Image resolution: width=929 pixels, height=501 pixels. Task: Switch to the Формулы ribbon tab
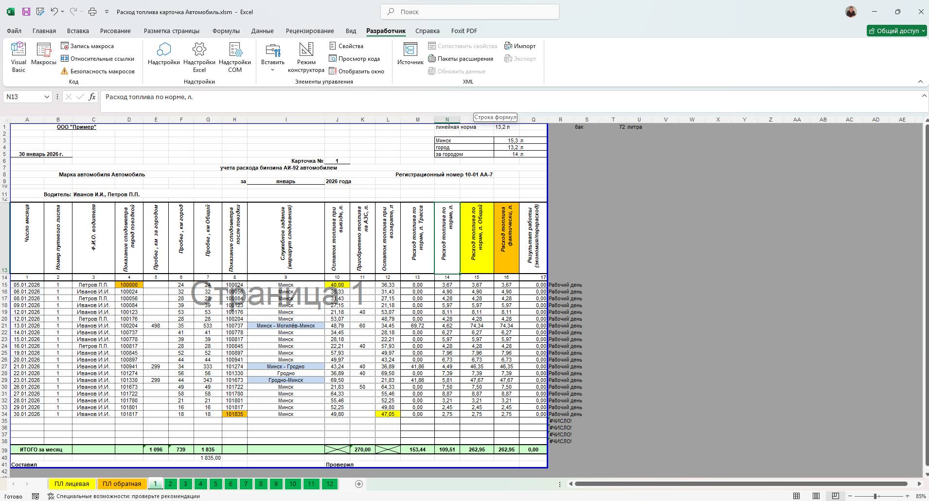tap(226, 31)
